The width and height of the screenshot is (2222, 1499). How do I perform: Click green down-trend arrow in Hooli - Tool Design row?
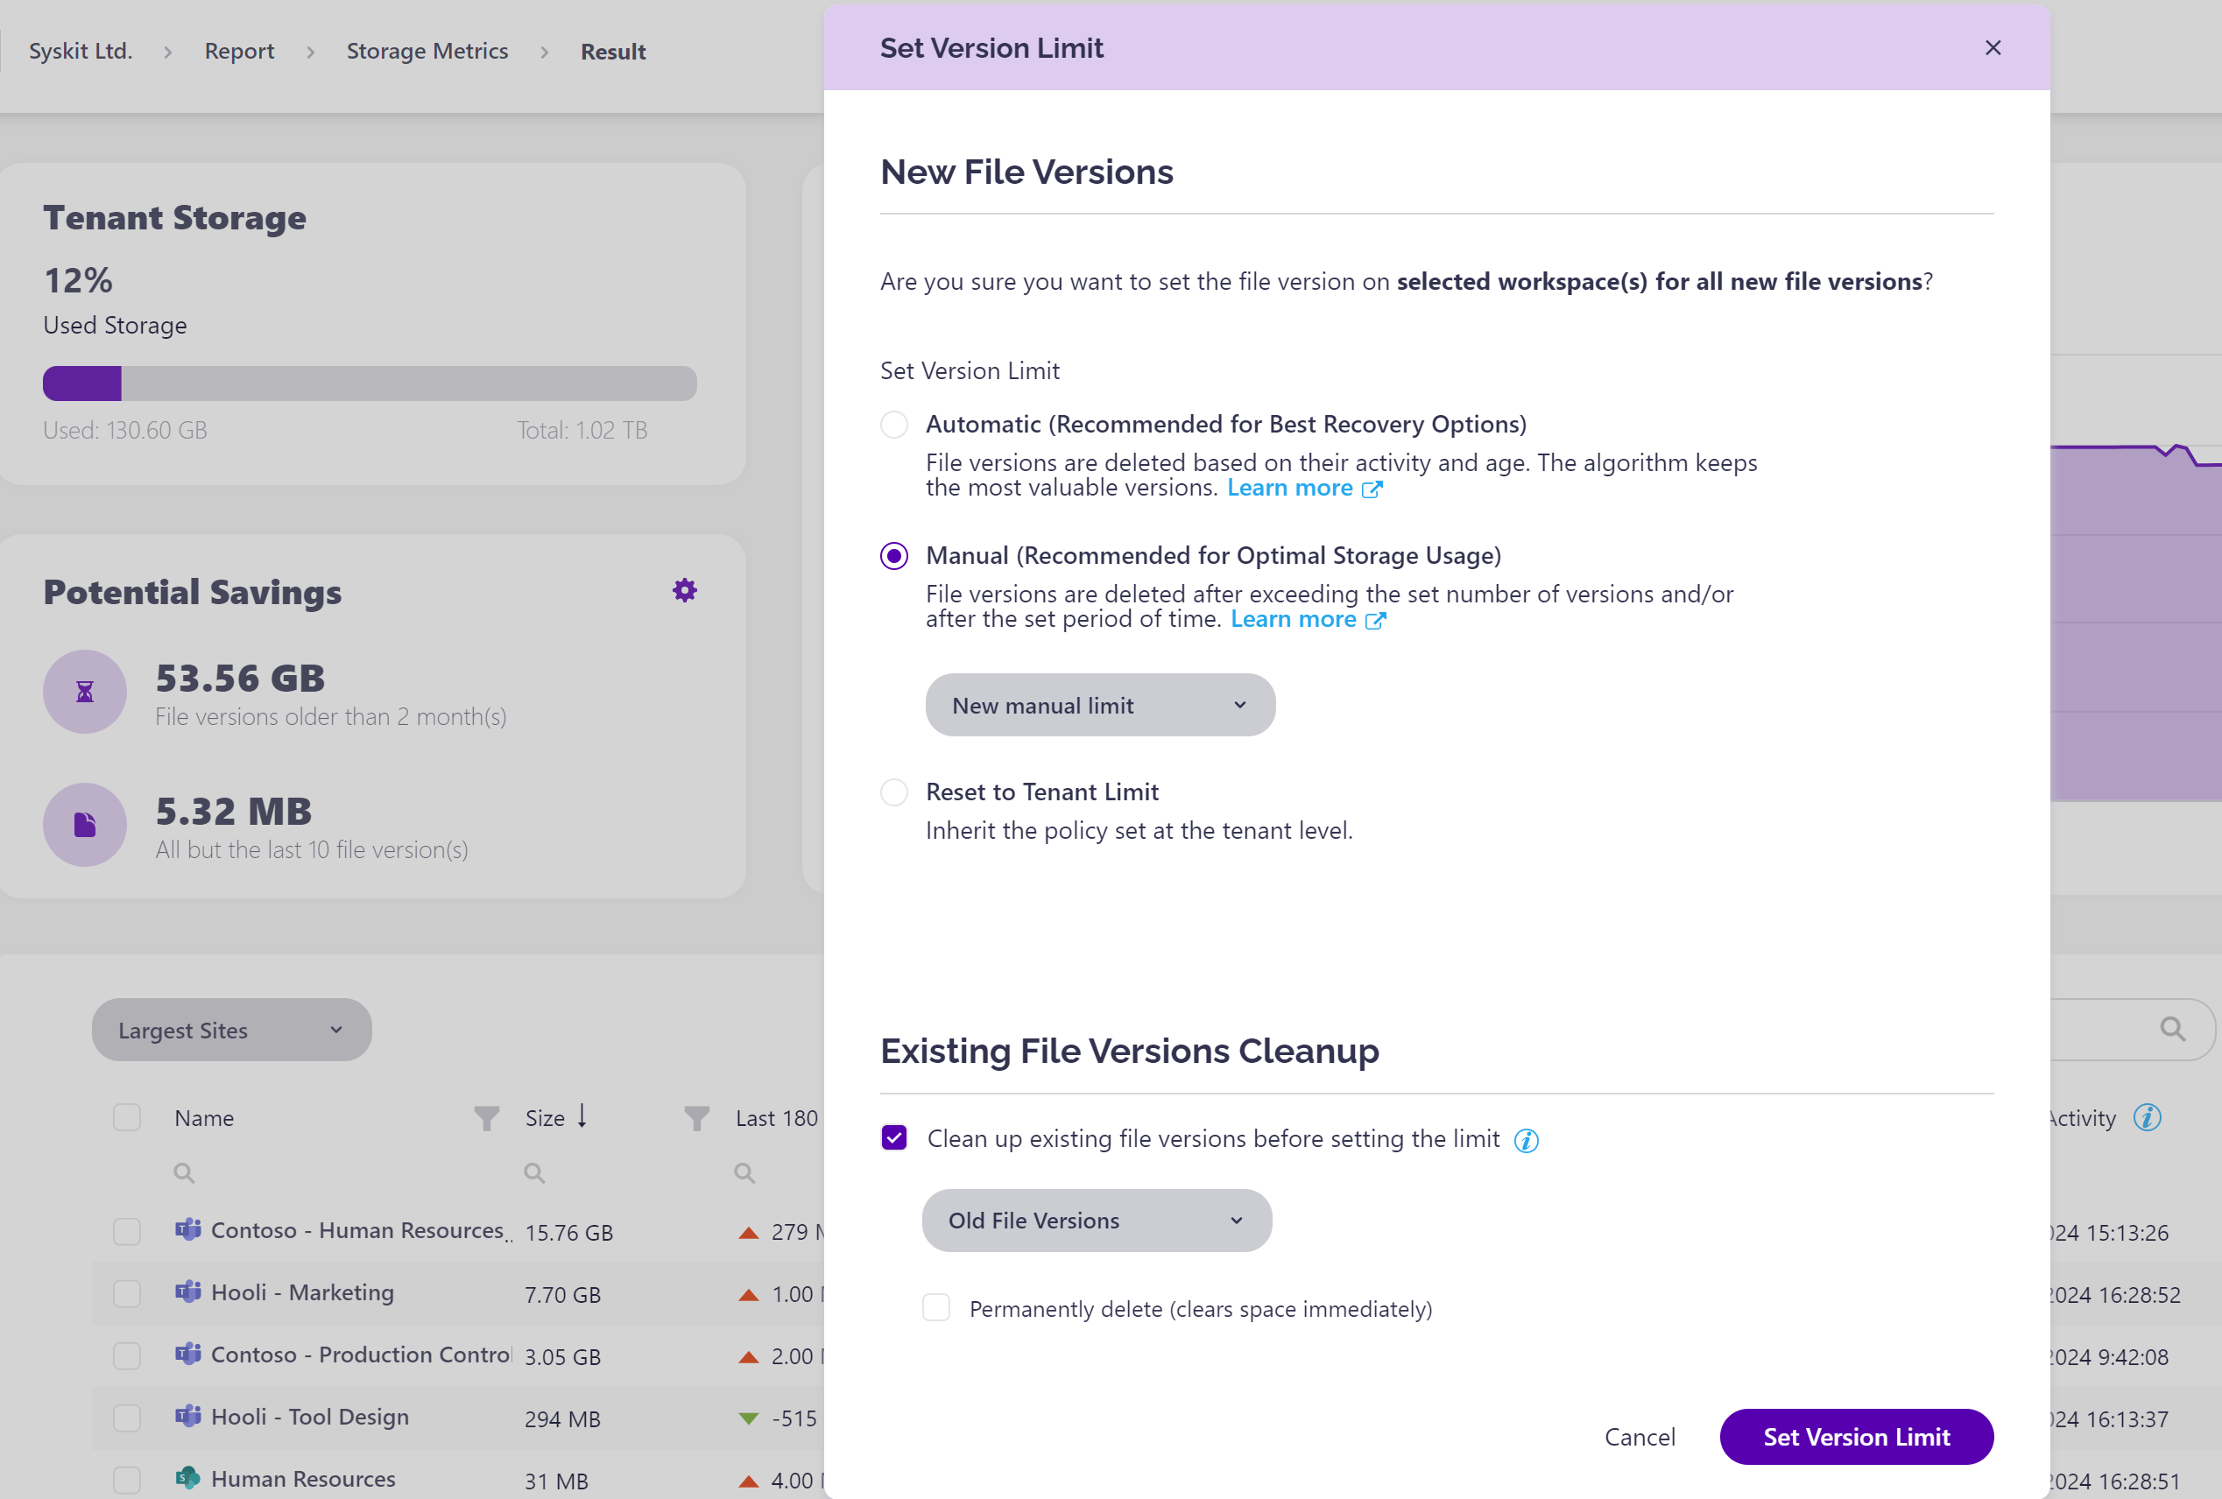749,1418
